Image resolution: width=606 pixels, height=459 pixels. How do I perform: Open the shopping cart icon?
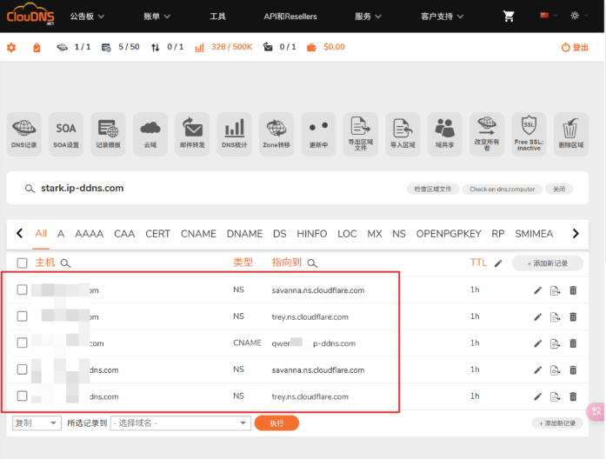(x=509, y=17)
